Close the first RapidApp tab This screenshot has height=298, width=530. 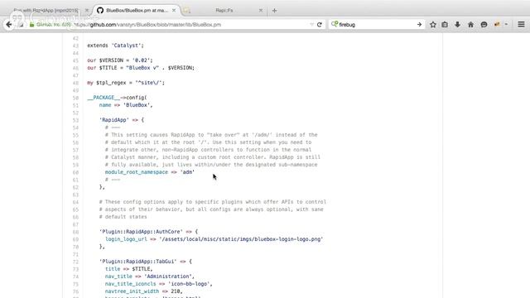86,11
